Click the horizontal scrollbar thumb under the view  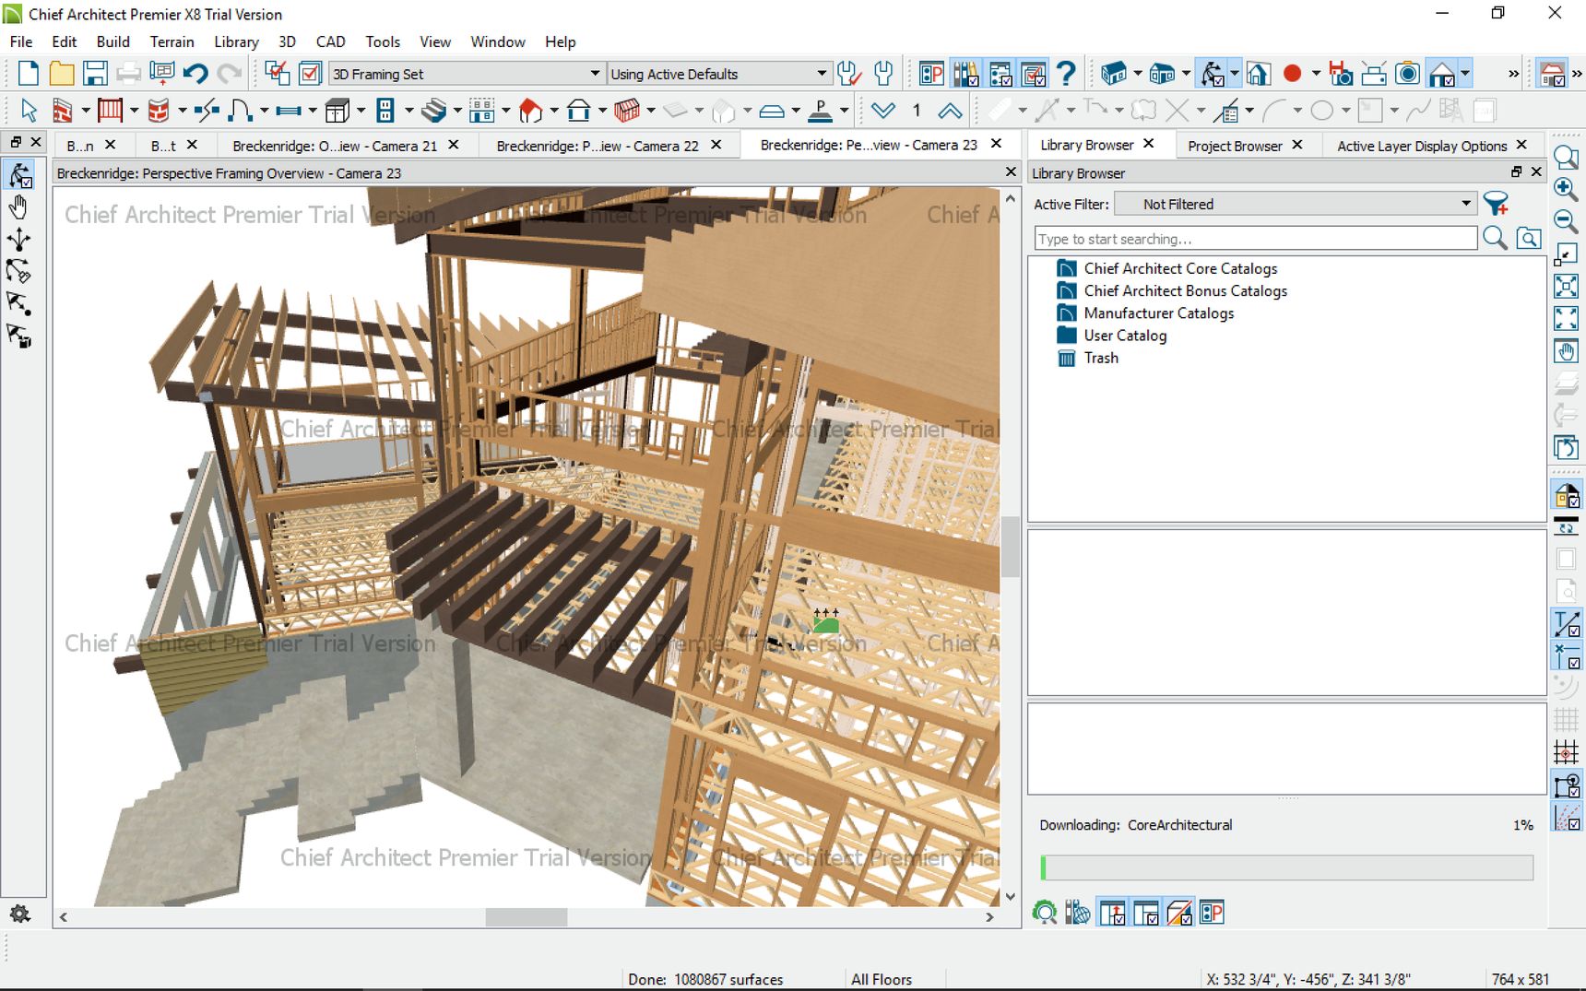click(527, 917)
